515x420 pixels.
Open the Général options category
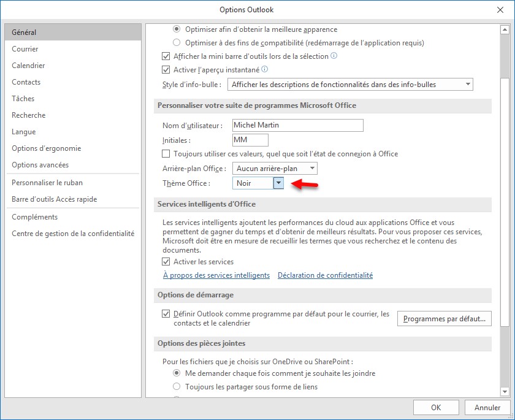click(x=73, y=32)
